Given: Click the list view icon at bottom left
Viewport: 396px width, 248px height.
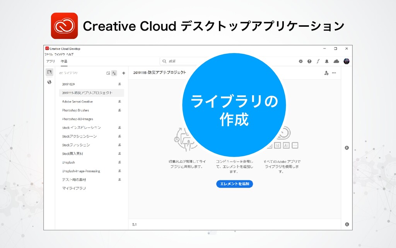Looking at the screenshot, I should [134, 224].
